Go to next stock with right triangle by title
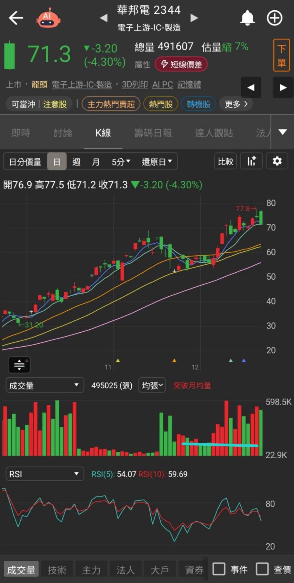This screenshot has width=294, height=583. click(x=194, y=18)
